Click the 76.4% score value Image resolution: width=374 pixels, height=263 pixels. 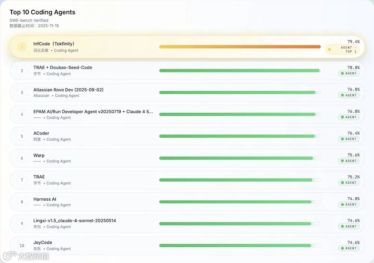[x=353, y=133]
